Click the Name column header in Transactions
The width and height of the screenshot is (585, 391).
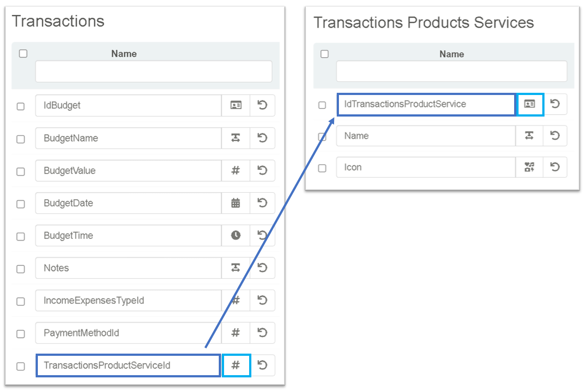124,54
